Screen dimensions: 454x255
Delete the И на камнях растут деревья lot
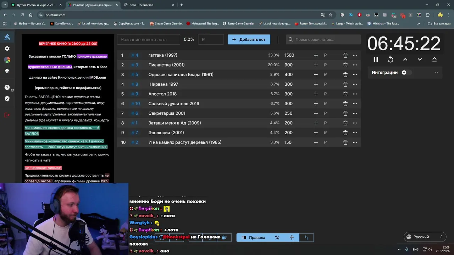point(345,142)
